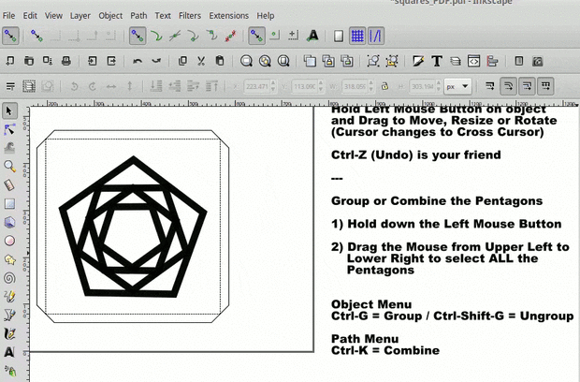Toggle snap to guides
This screenshot has height=382, width=580.
(x=376, y=36)
